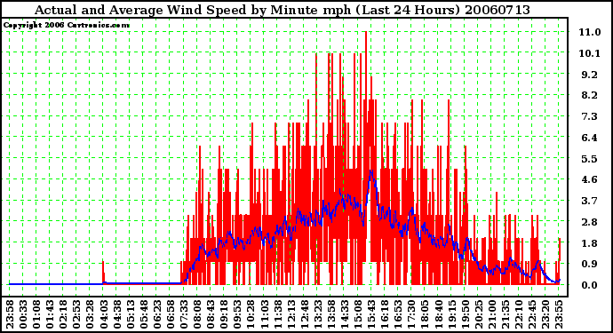This screenshot has width=613, height=333.
Task: Select the 3.7 y-axis label
Action: click(x=590, y=201)
